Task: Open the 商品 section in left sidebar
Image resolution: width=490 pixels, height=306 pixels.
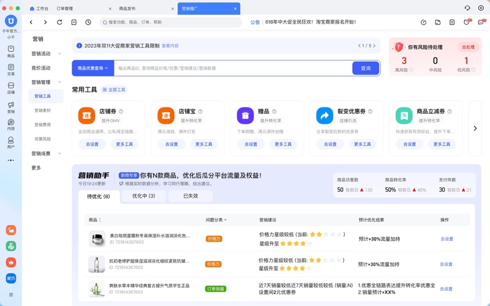Action: [10, 51]
